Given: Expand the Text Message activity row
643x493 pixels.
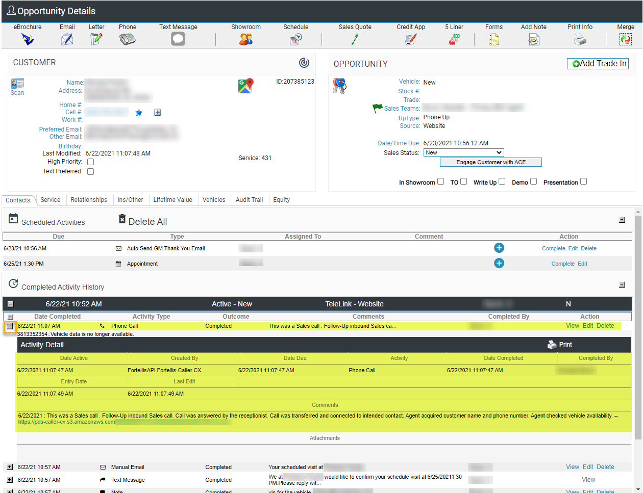Looking at the screenshot, I should click(x=10, y=480).
